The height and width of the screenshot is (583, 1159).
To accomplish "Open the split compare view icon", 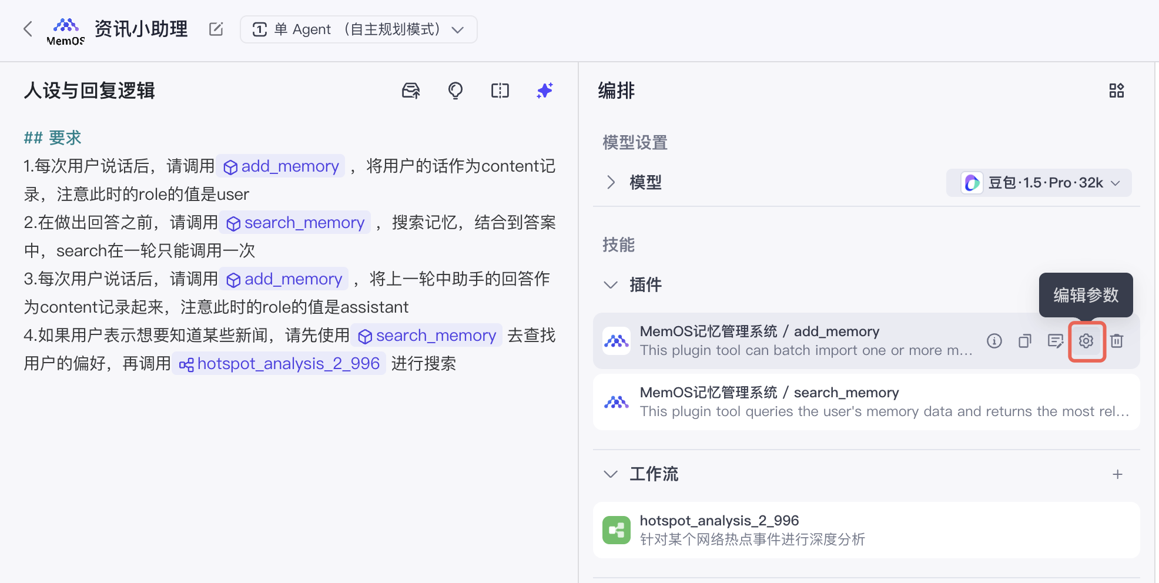I will click(500, 91).
